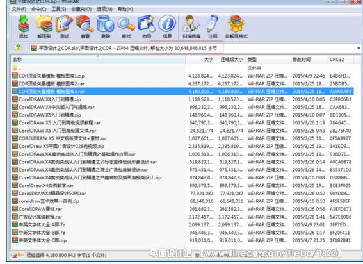This screenshot has width=363, height=264.
Task: Open the 收藏夹(O) menu
Action: pos(81,9)
